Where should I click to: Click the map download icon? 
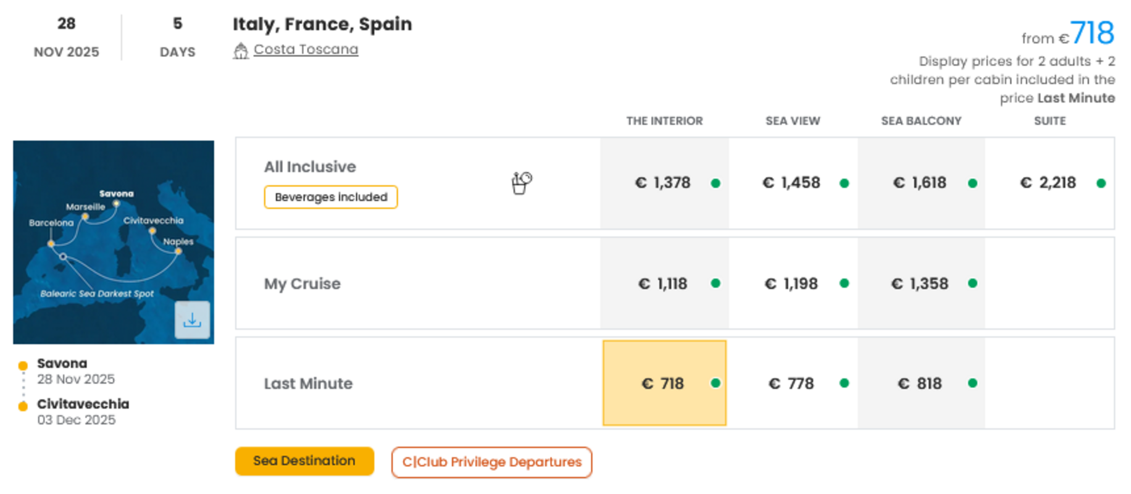click(192, 320)
